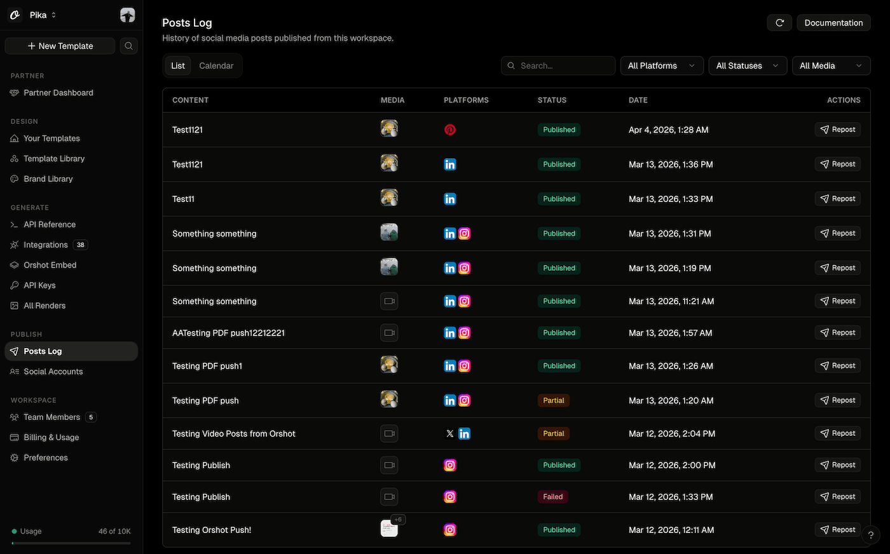The width and height of the screenshot is (890, 554).
Task: Click Instagram icon in Testing Orshot Push row
Action: coord(449,530)
